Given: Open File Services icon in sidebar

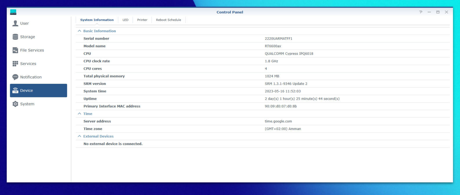Looking at the screenshot, I should point(15,50).
